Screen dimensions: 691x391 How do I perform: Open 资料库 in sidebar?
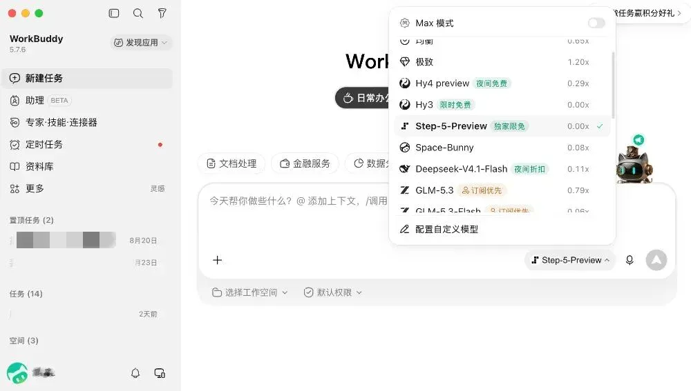tap(87, 166)
